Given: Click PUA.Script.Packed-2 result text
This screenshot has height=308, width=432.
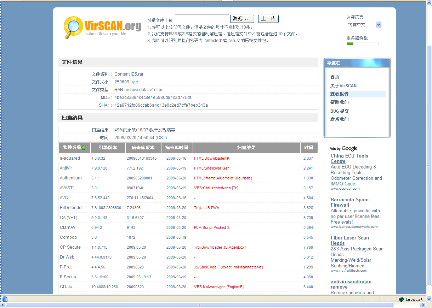Looking at the screenshot, I should (x=212, y=227).
